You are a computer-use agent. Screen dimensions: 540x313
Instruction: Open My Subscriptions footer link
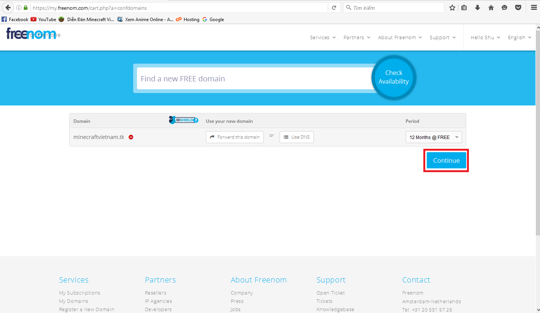(x=80, y=293)
